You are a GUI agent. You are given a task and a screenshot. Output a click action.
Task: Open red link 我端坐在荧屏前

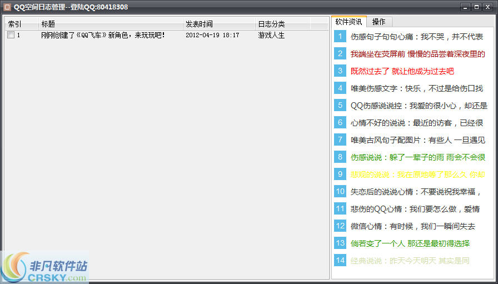(x=417, y=54)
